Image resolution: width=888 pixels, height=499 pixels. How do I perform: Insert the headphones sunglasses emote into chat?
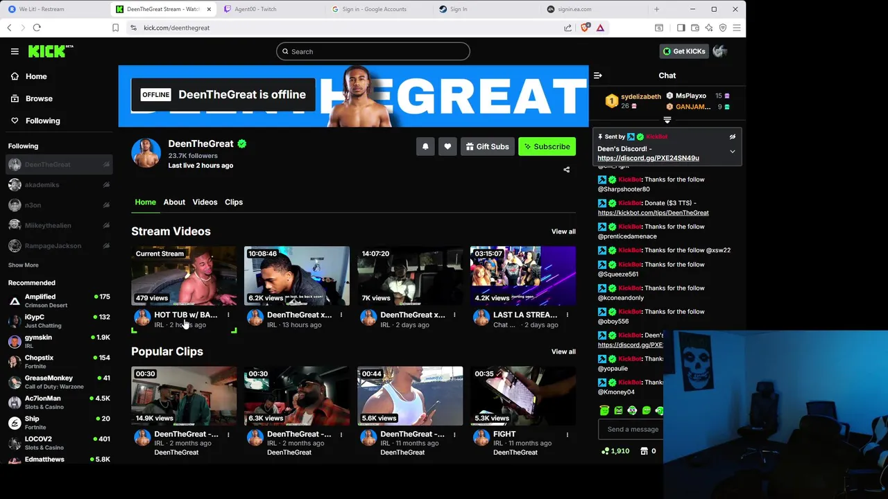[632, 410]
